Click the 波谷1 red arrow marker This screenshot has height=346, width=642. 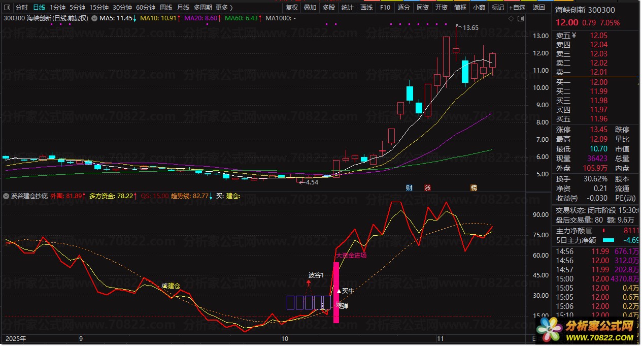(x=309, y=282)
